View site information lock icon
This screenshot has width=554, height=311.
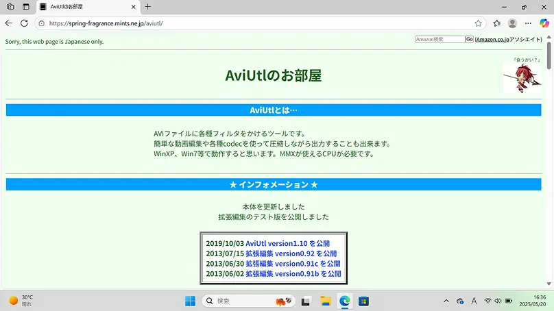[42, 23]
